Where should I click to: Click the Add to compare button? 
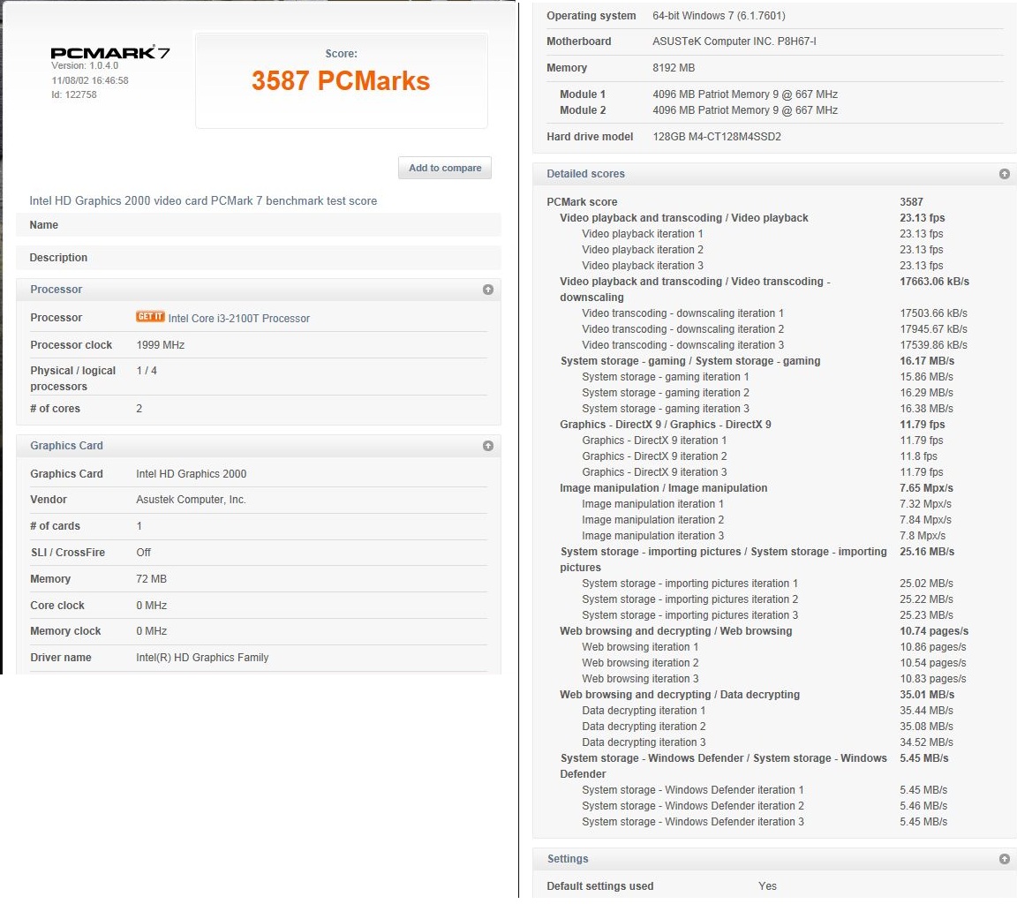tap(444, 168)
